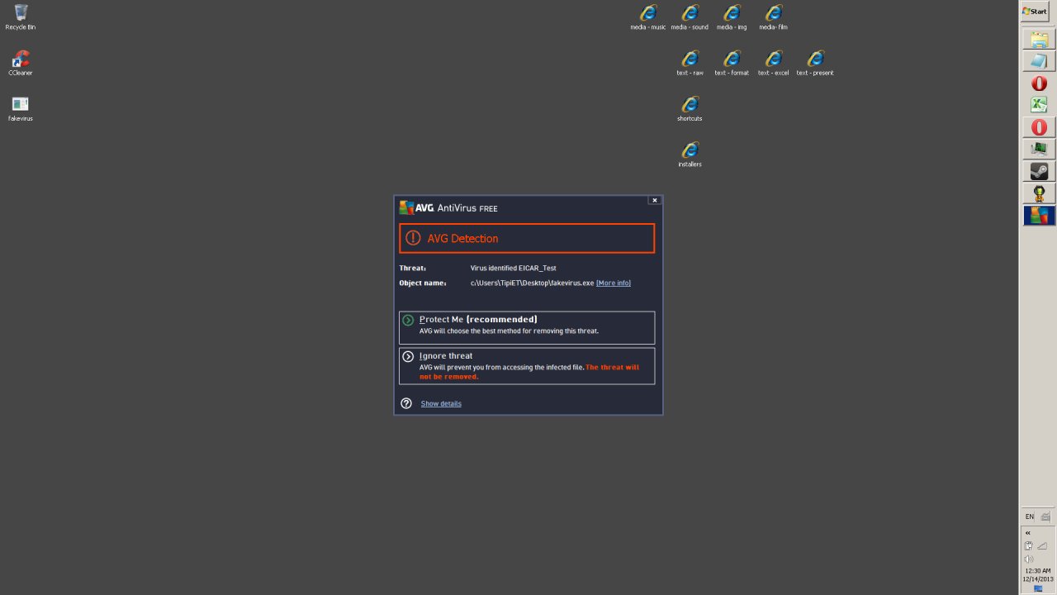1057x595 pixels.
Task: Switch to the AVG taskbar button
Action: (1039, 216)
